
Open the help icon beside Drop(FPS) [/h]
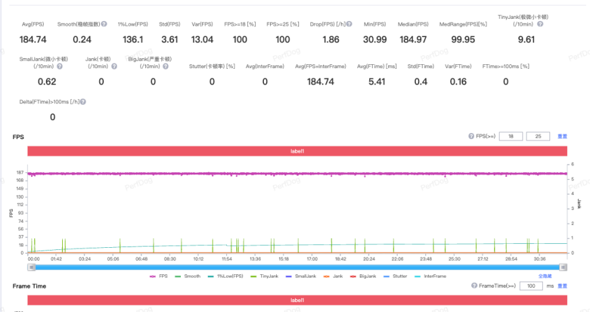[x=349, y=24]
